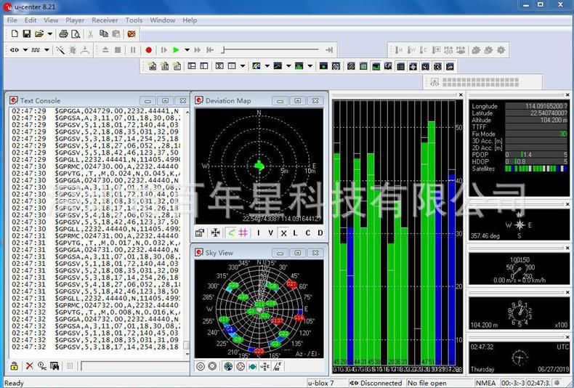This screenshot has height=388, width=574.
Task: Click the Print icon in toolbar
Action: (x=63, y=33)
